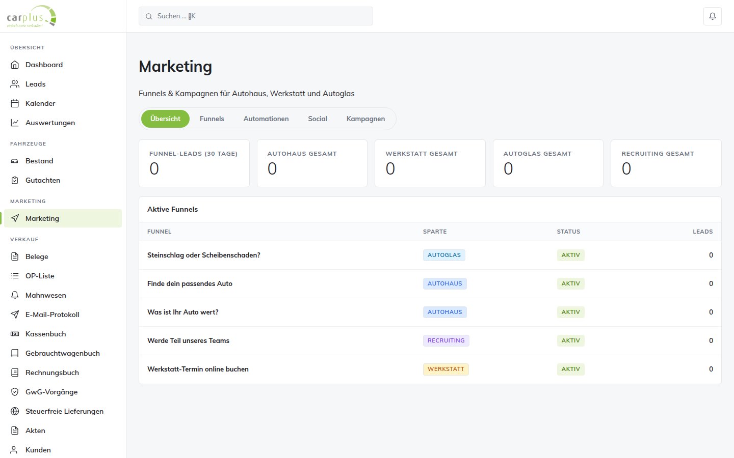
Task: Click the Kunden person icon
Action: click(x=15, y=450)
